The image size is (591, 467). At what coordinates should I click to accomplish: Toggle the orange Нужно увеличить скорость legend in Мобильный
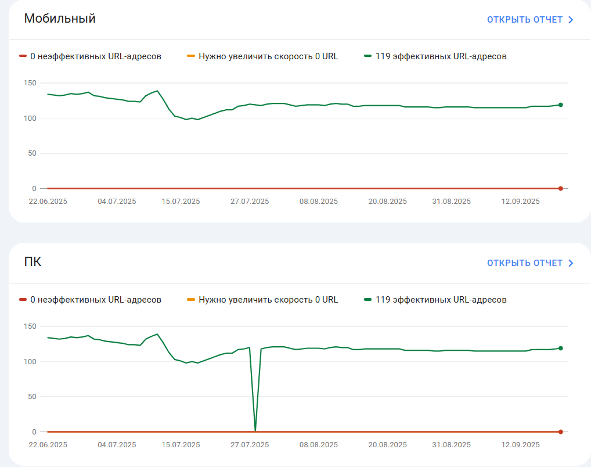(x=263, y=56)
